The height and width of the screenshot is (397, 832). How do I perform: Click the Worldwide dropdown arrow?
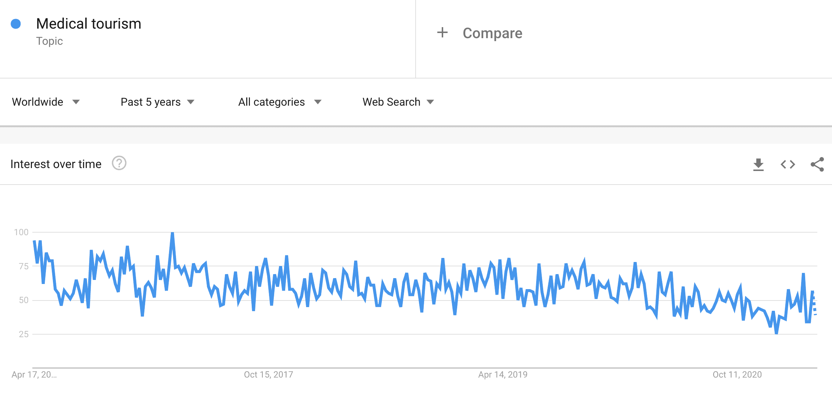[x=76, y=102]
